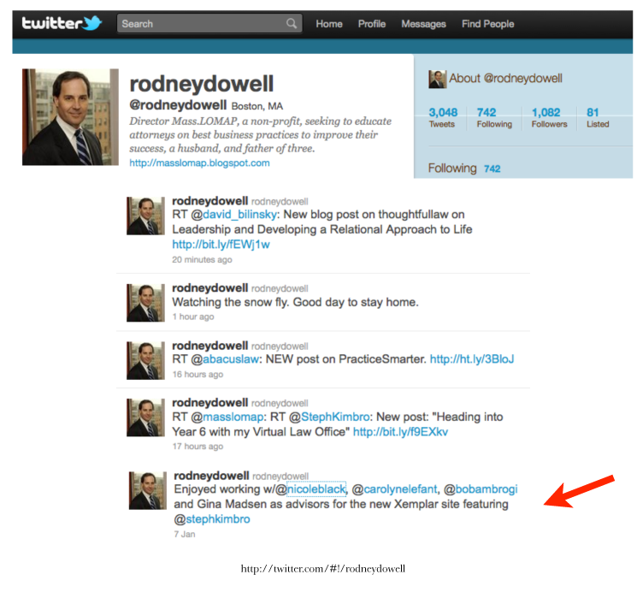Click the 7 Jan timestamp
The height and width of the screenshot is (598, 643).
click(185, 534)
